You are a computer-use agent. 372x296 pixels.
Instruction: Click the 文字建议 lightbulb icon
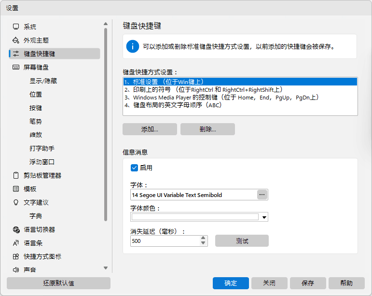(x=16, y=202)
